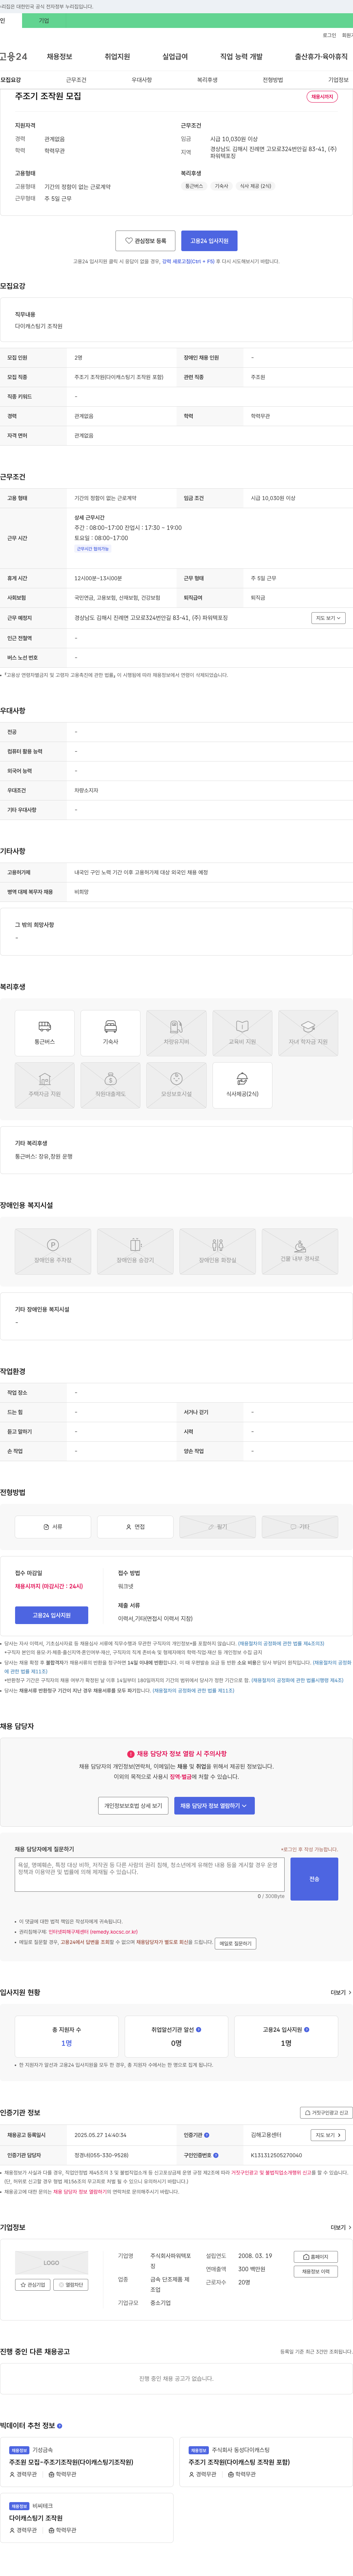
Task: Open the 취업지원 menu
Action: point(117,57)
